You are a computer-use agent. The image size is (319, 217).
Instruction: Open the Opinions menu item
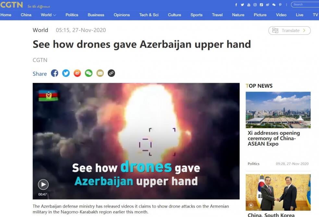[122, 15]
